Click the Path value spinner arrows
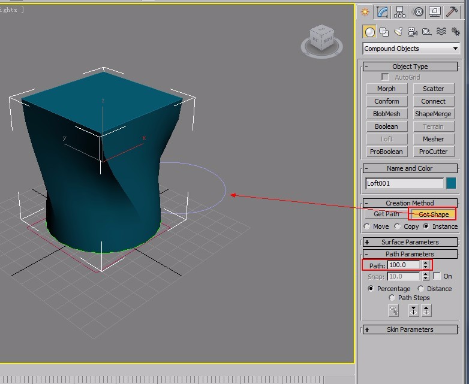This screenshot has width=469, height=384. [426, 265]
